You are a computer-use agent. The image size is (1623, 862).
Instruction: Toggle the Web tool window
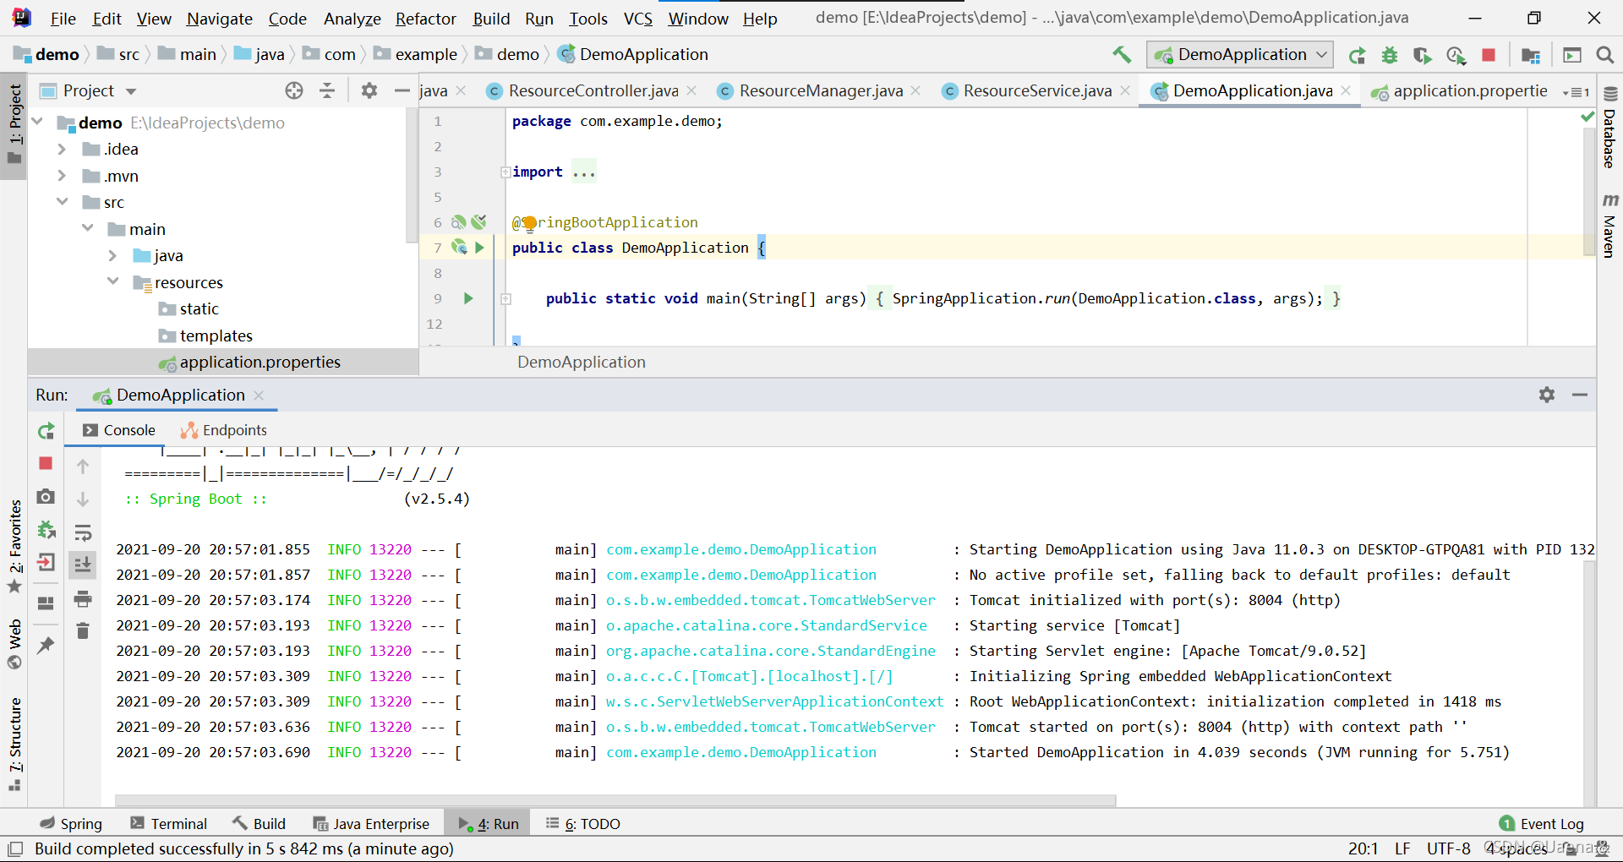coord(14,644)
